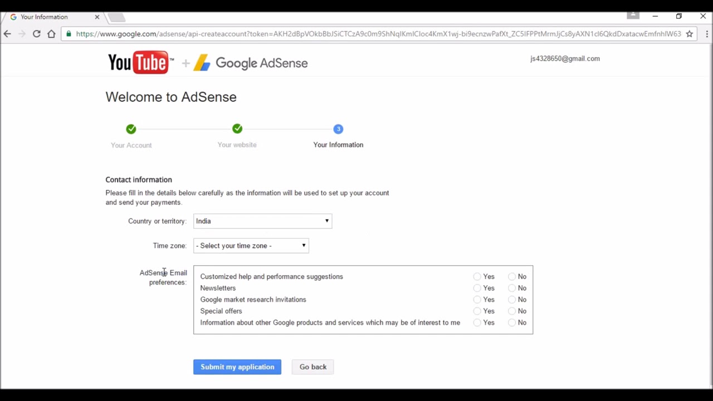The height and width of the screenshot is (401, 713).
Task: Pick No for Google market research invitations
Action: tap(512, 300)
